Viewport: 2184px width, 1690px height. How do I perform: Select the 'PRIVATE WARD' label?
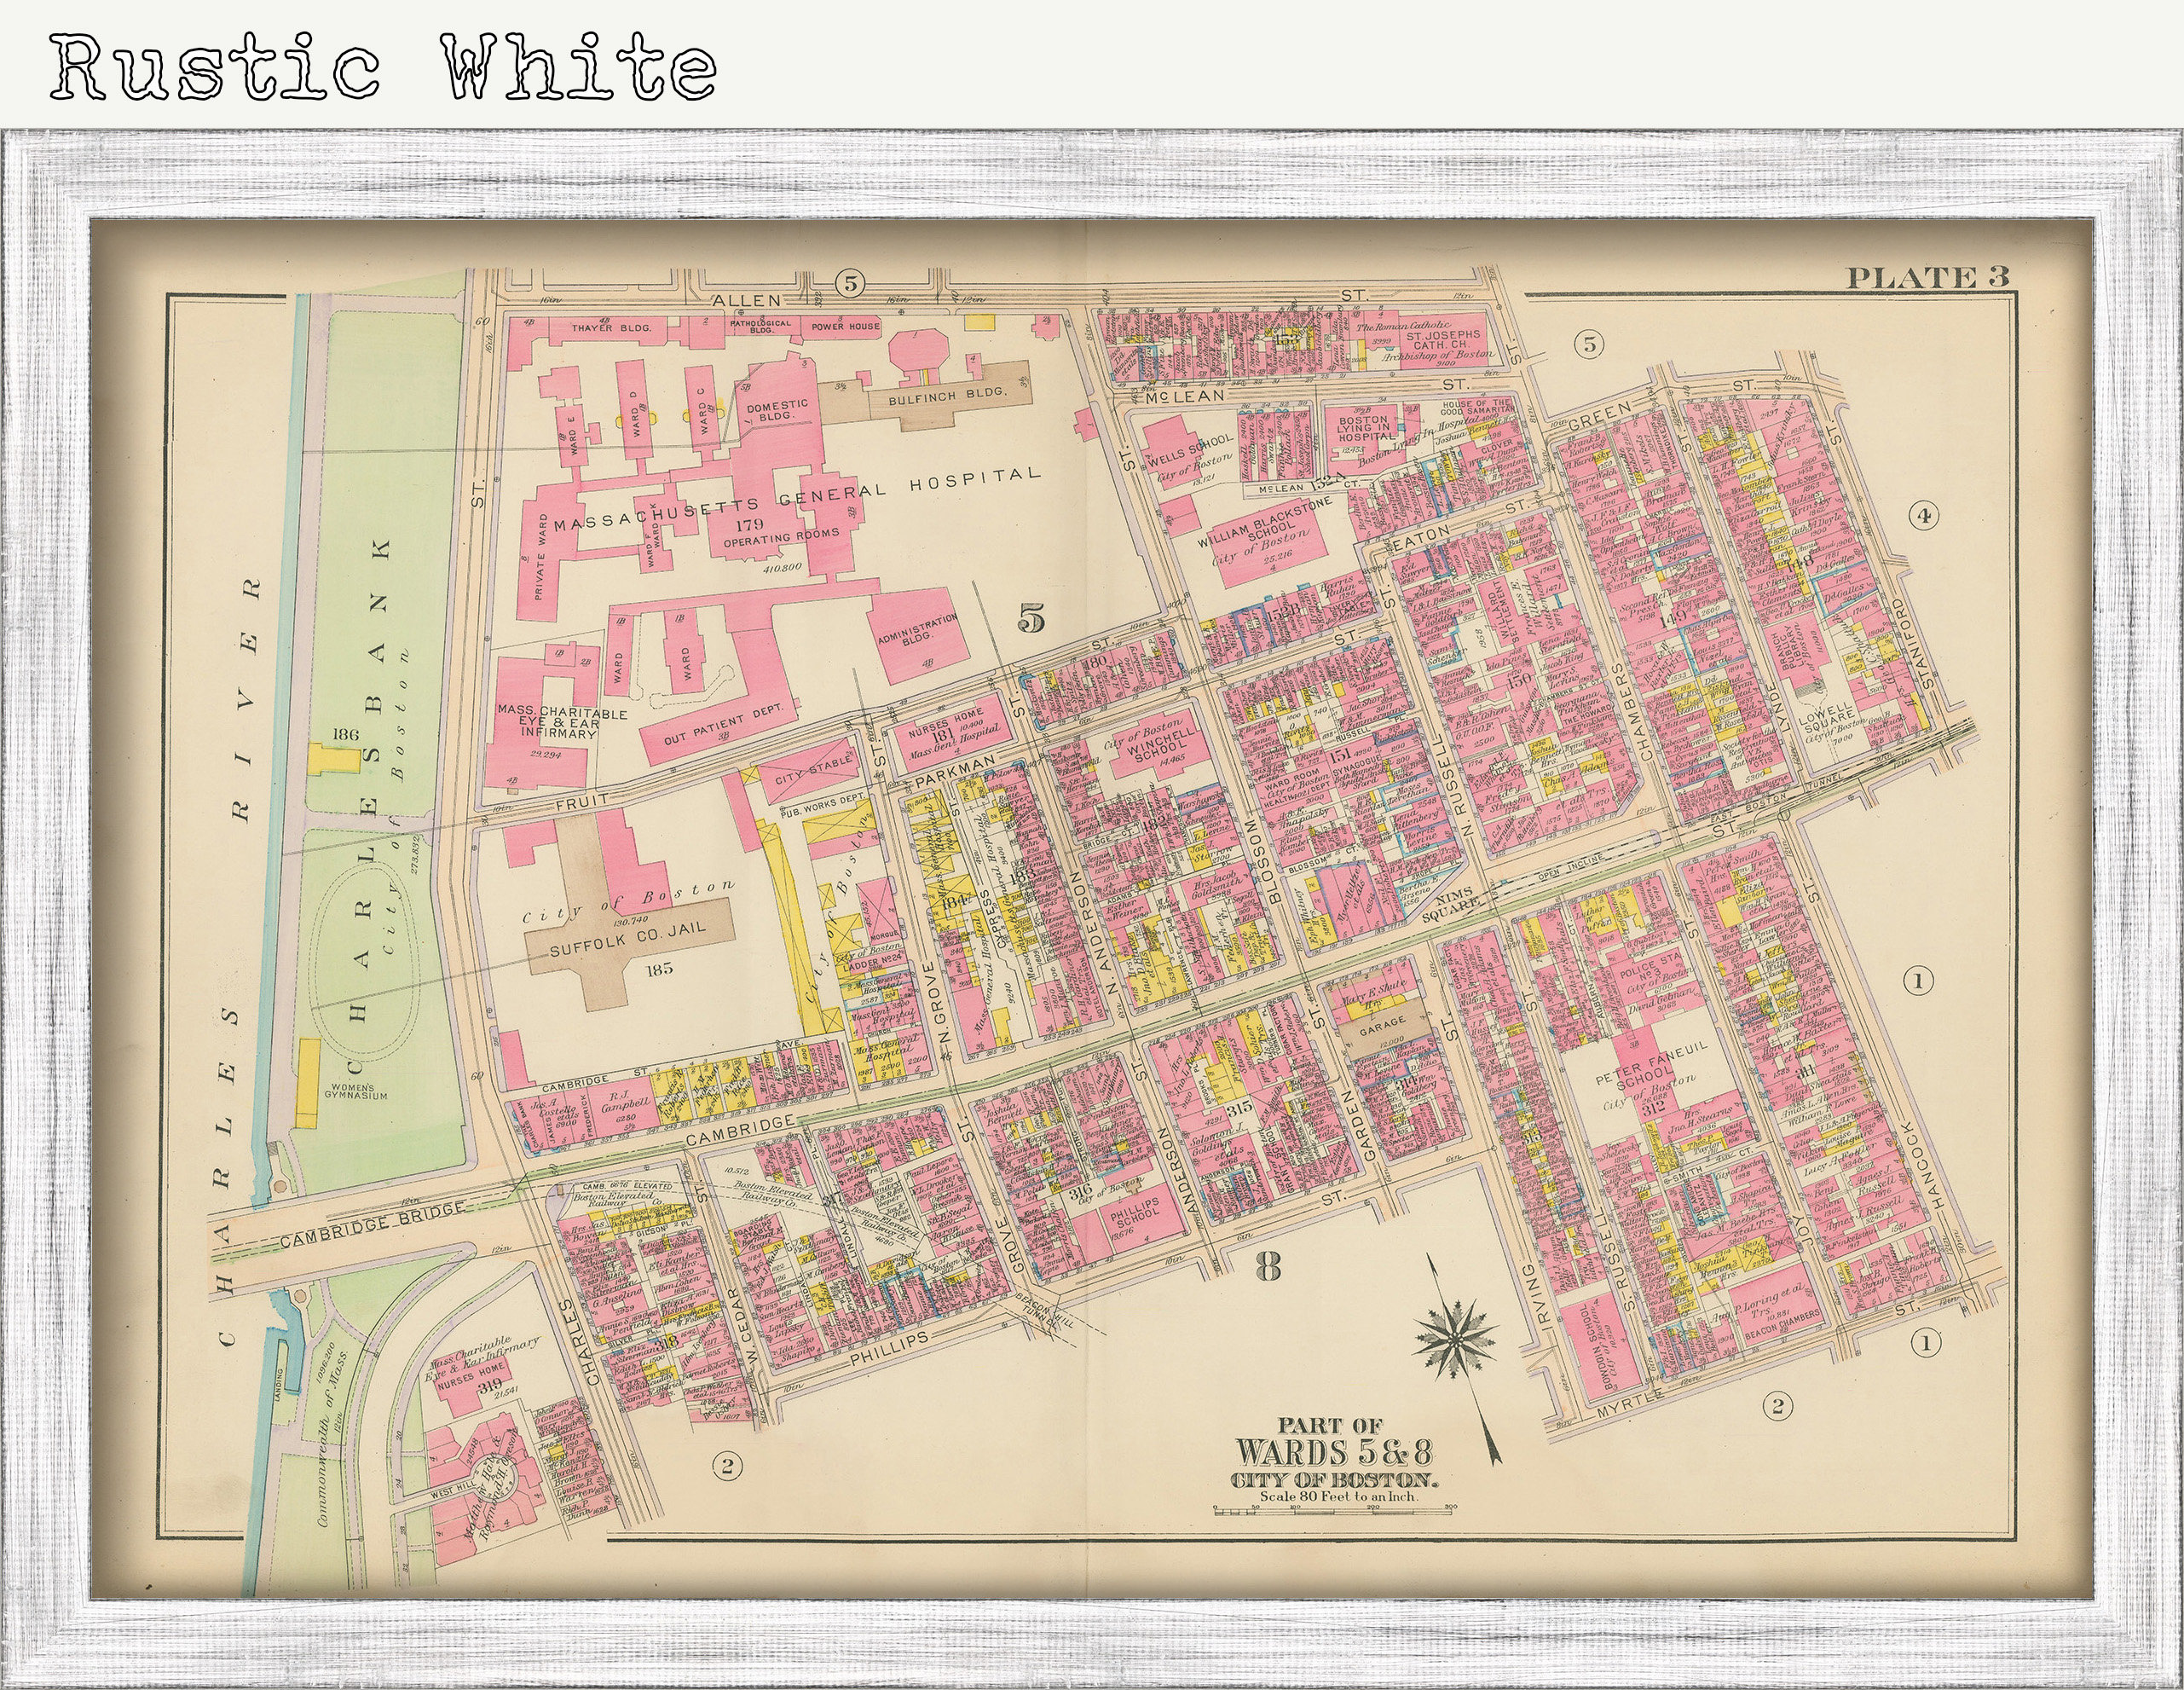(540, 555)
